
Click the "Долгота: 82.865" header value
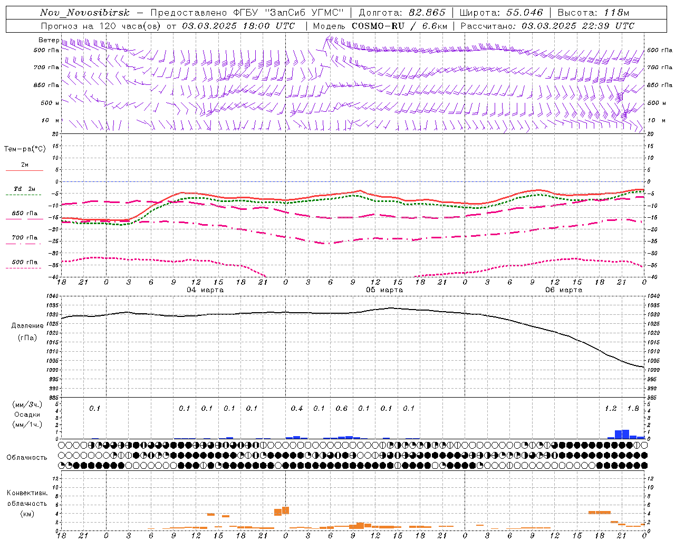click(x=401, y=13)
